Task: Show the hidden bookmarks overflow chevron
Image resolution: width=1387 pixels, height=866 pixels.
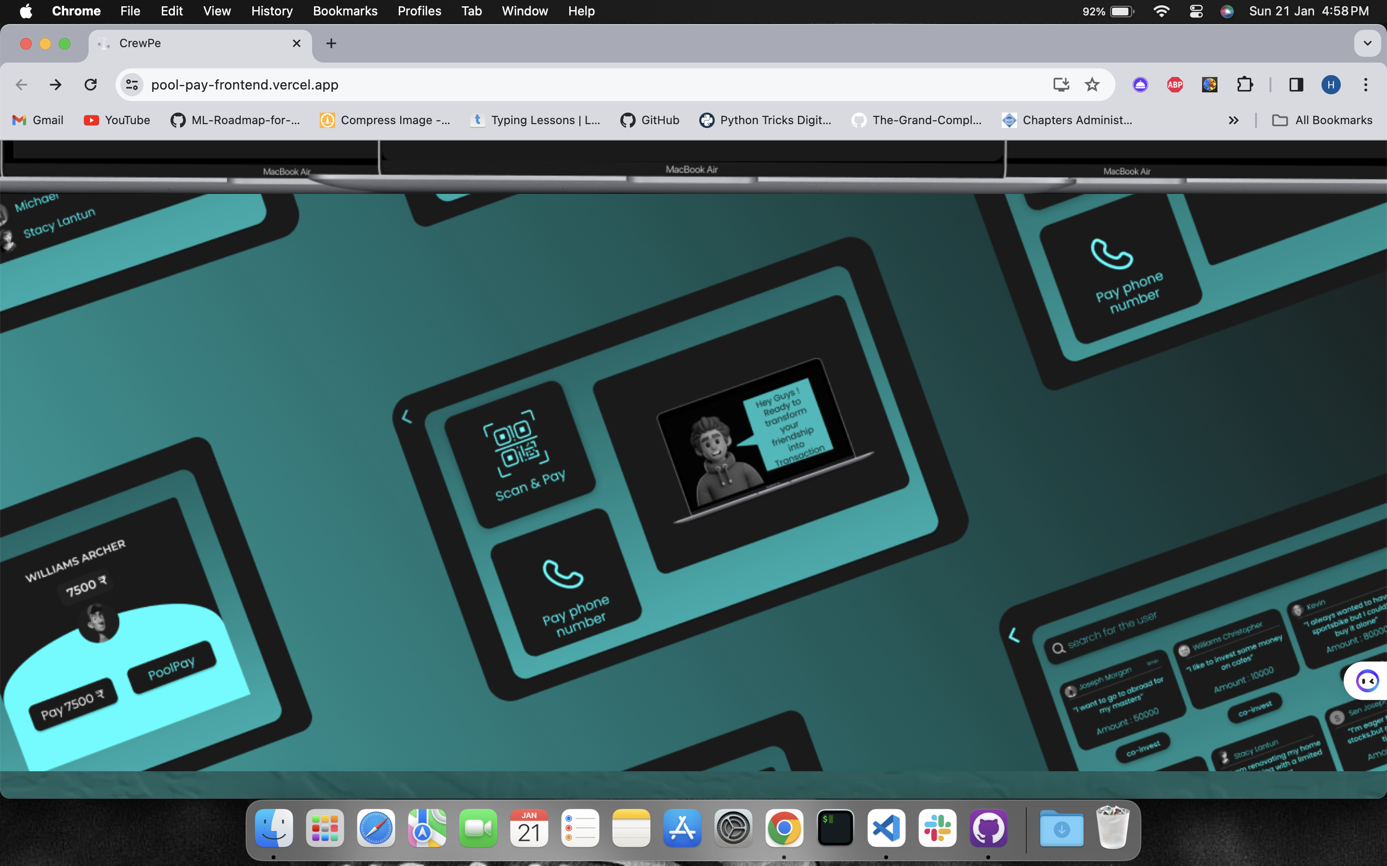Action: click(1233, 120)
